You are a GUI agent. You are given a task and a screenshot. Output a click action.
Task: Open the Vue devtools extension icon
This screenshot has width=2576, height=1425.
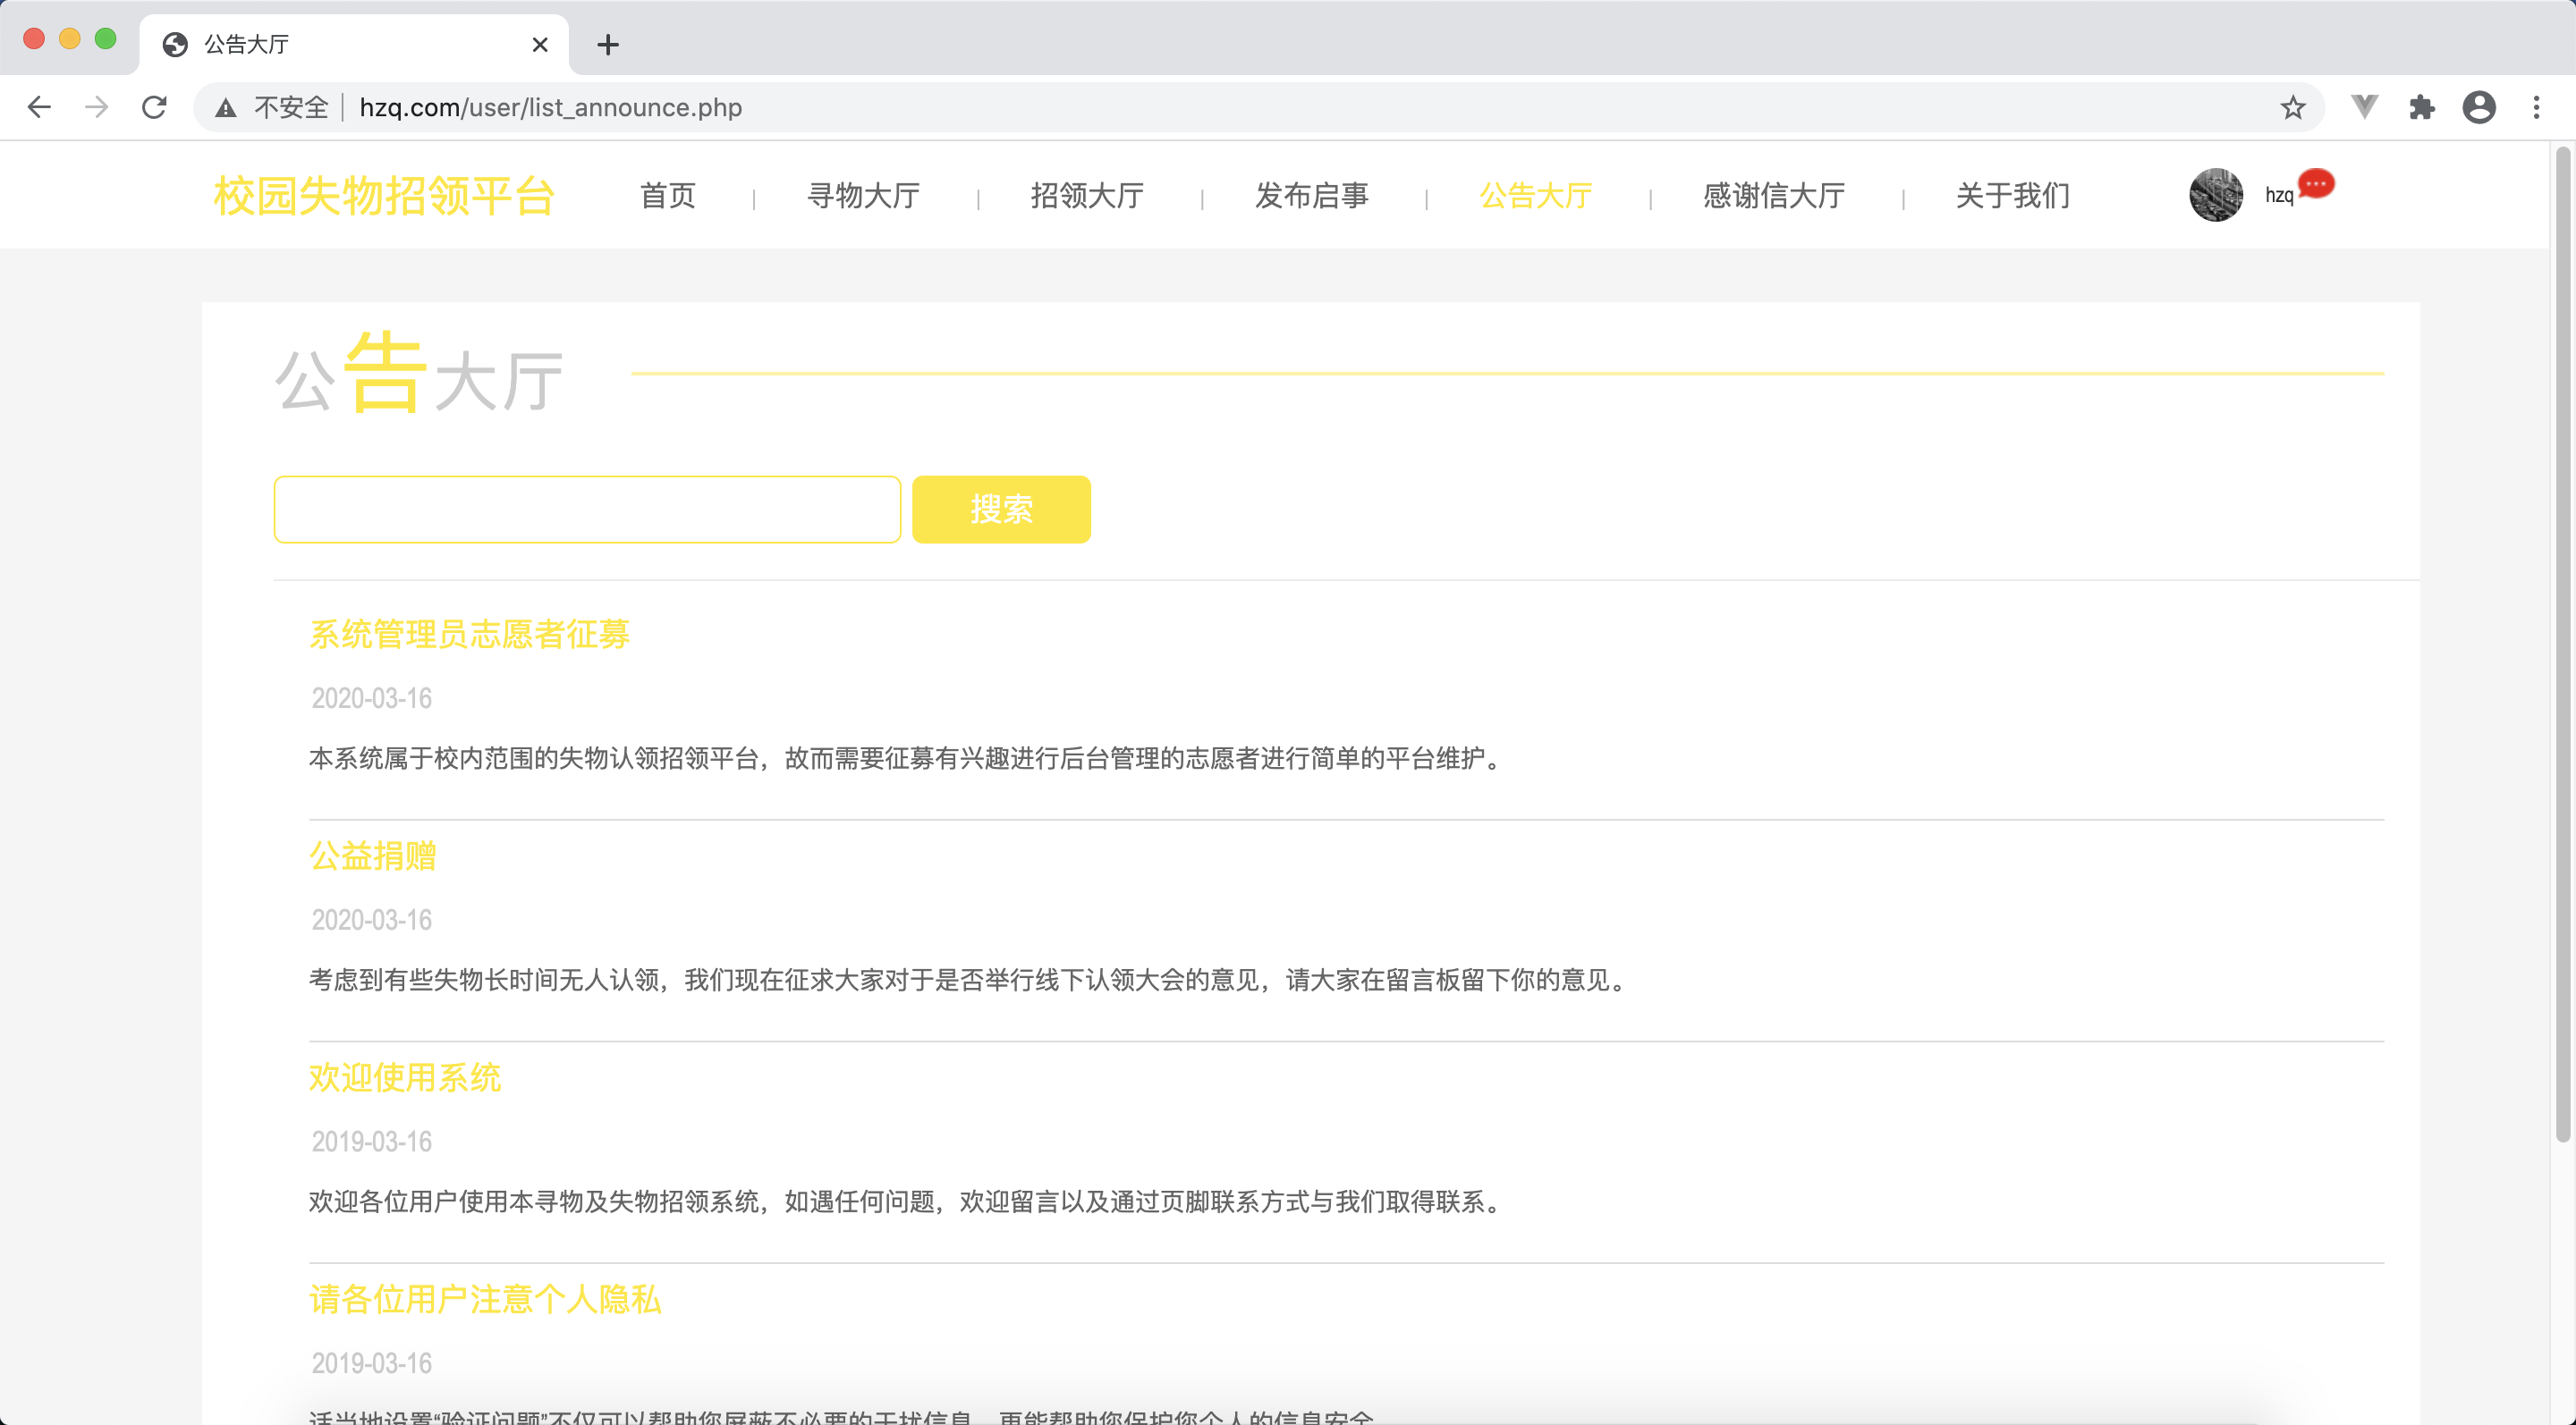pyautogui.click(x=2364, y=107)
